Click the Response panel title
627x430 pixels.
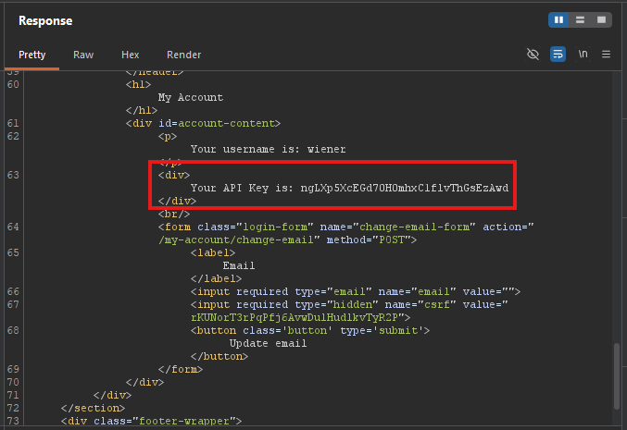tap(45, 20)
